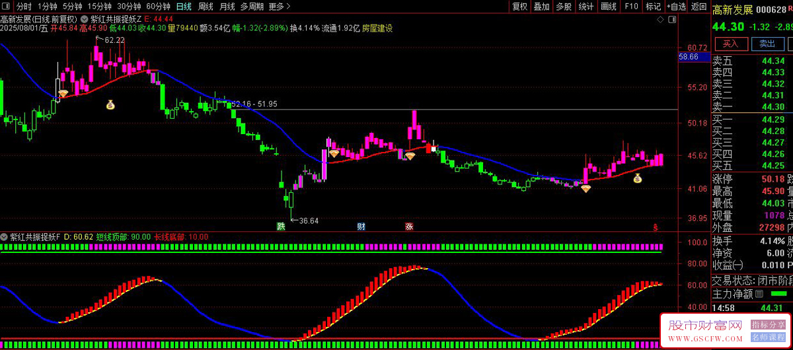Image resolution: width=793 pixels, height=350 pixels.
Task: Switch to the 月线 monthly chart
Action: coord(227,7)
